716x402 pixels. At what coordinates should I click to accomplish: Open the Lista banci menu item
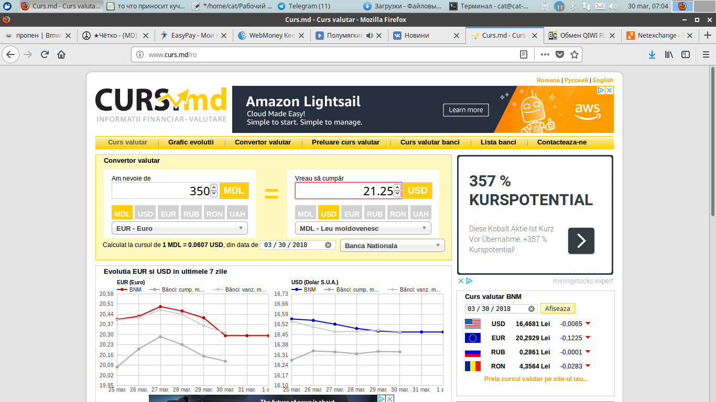pyautogui.click(x=498, y=142)
